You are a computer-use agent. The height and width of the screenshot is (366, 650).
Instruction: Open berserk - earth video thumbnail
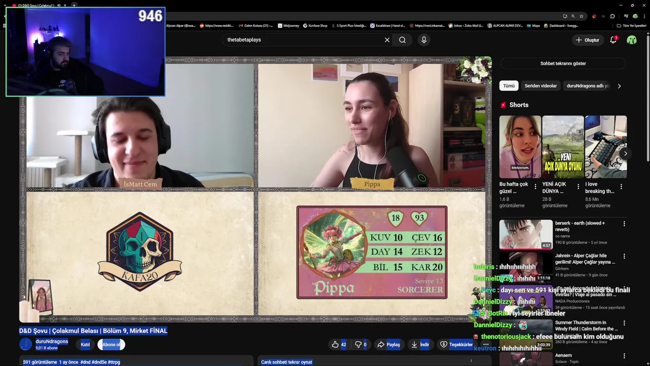(x=526, y=234)
